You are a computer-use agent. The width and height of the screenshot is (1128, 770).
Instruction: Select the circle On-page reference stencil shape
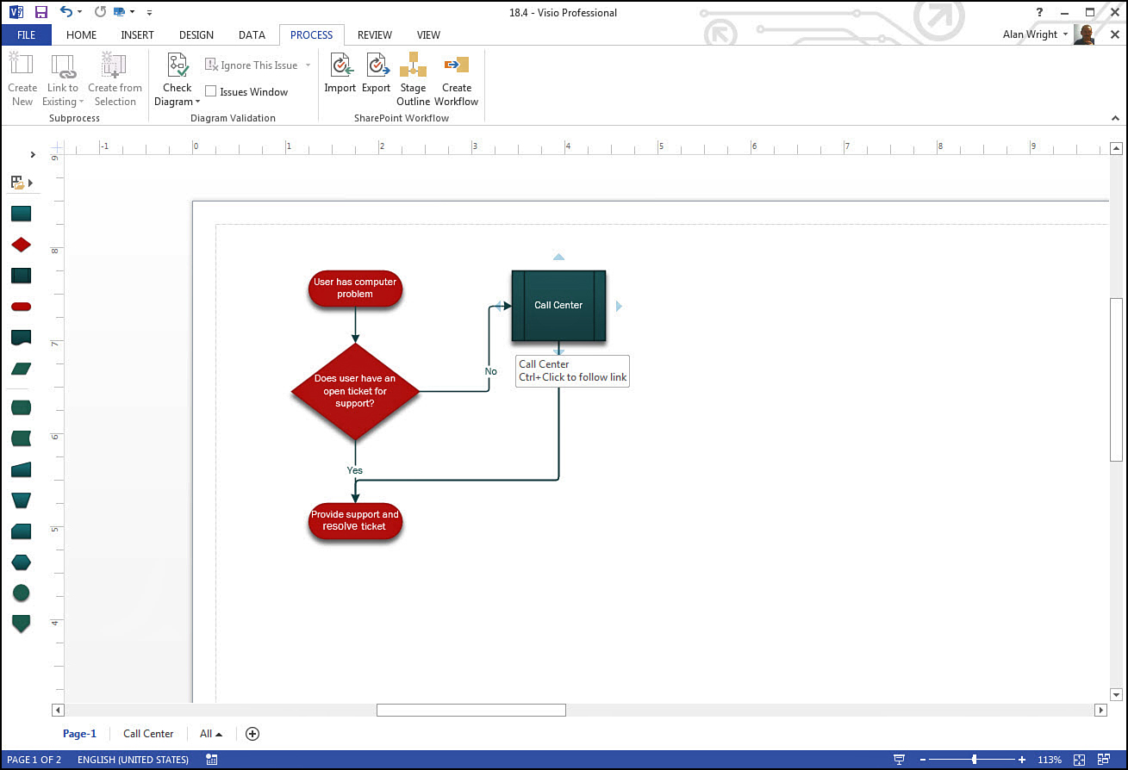click(x=22, y=593)
